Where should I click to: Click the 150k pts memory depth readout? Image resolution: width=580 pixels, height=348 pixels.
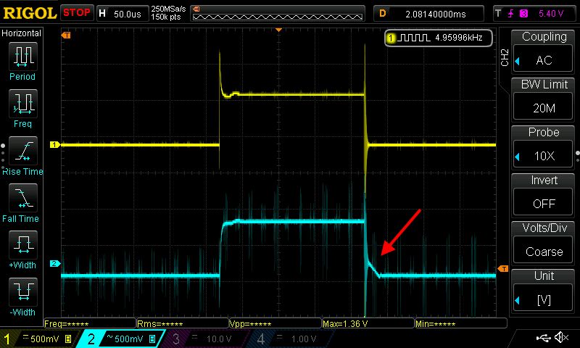[x=166, y=17]
